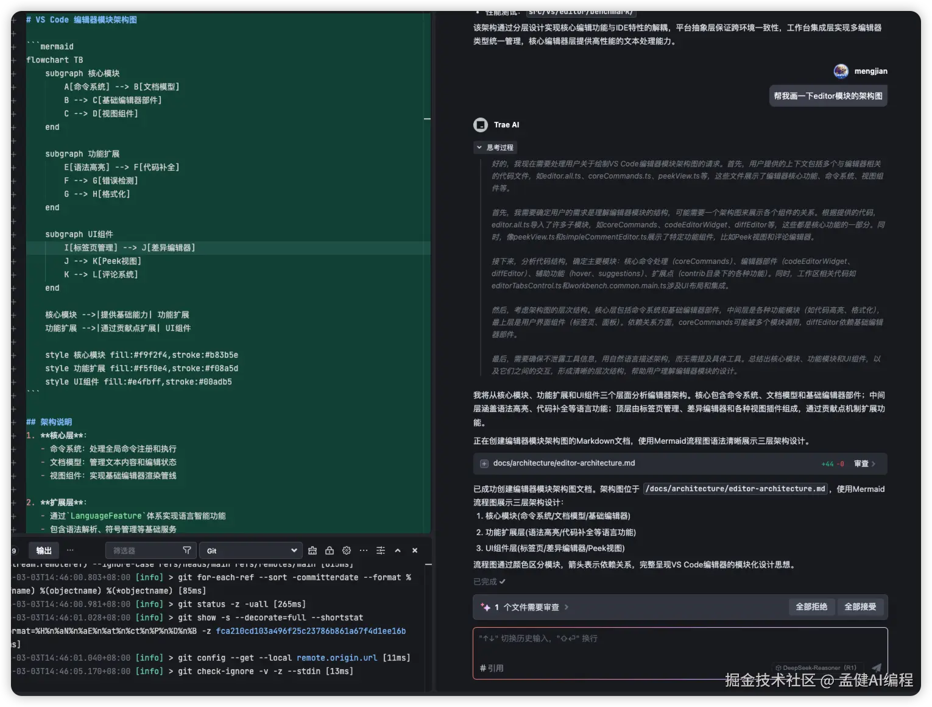Click the ## 架构说明 heading in editor
This screenshot has height=707, width=932.
tap(49, 422)
